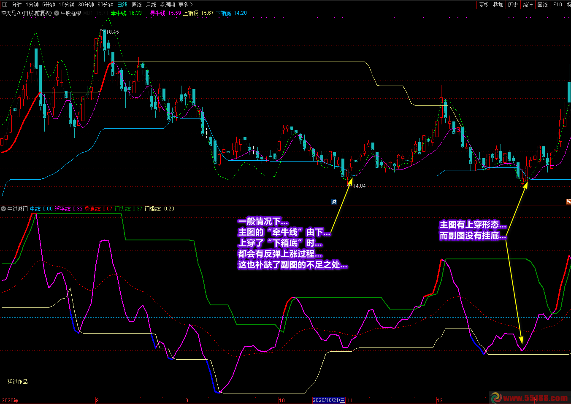Open the 牛进财门 indicator dropdown arrow
This screenshot has width=571, height=404.
tap(3, 209)
